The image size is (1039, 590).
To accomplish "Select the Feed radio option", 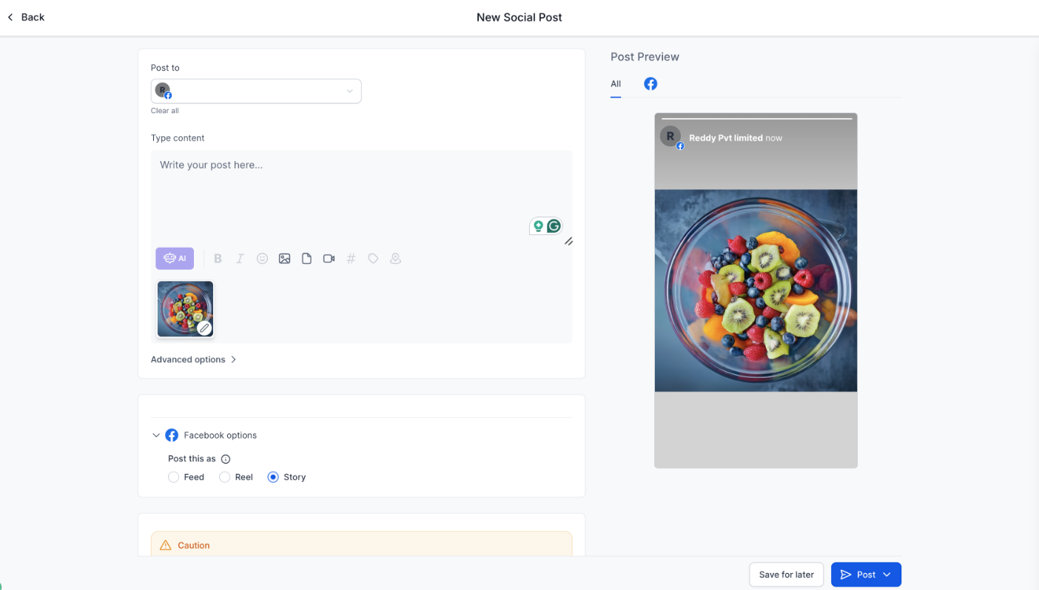I will pos(174,478).
